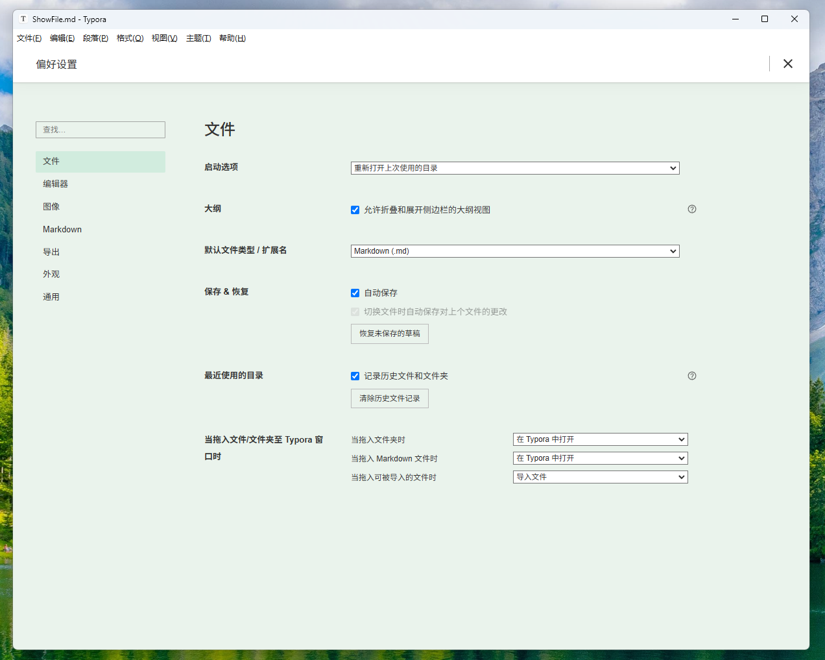Screen dimensions: 825x660
Task: Click the help icon beside 记录历史文件和文件夹
Action: (692, 376)
